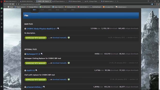Viewport: 160px width, 90px height.
Task: Open bookmarks heart icon in sidebar
Action: (1, 12)
